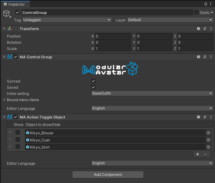Grab the Kikyo_Skirt row reorder handle
The height and width of the screenshot is (183, 215).
[10, 146]
